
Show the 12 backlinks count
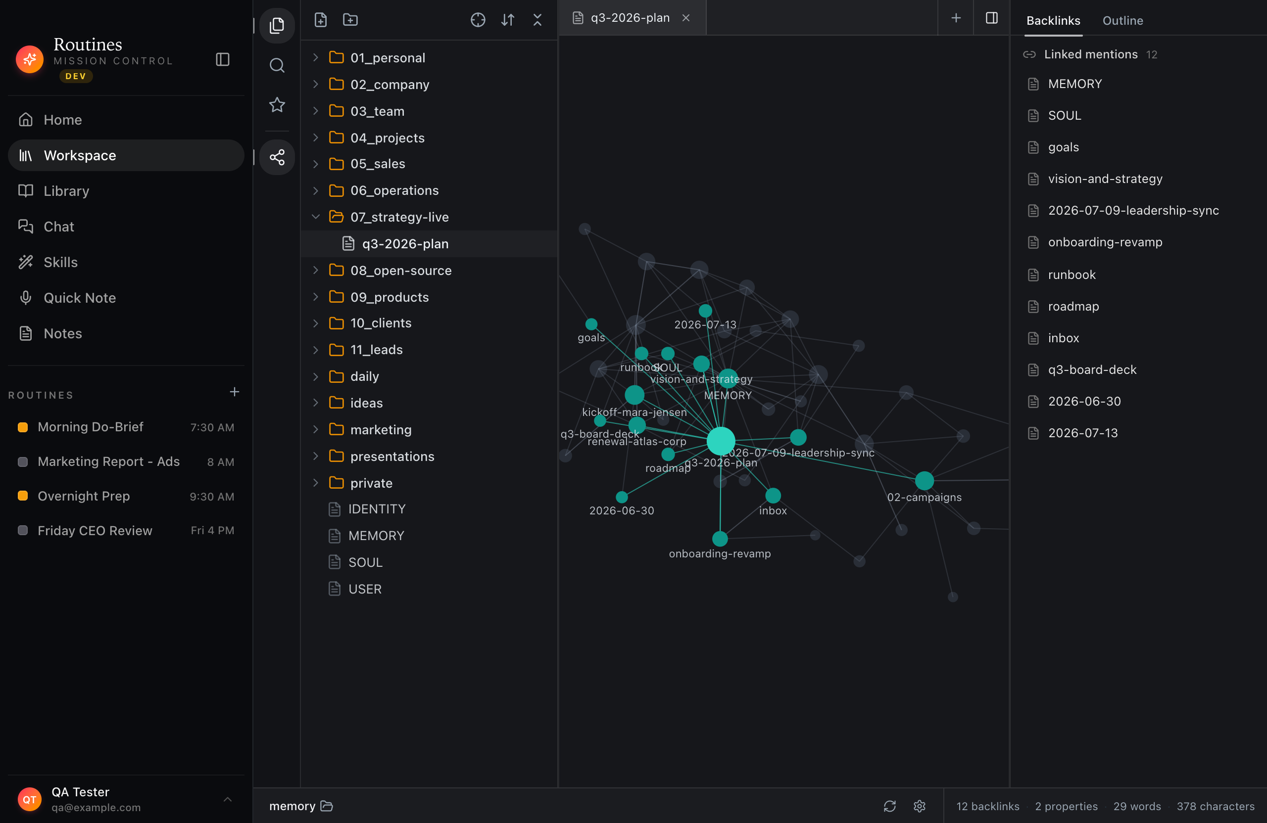987,806
